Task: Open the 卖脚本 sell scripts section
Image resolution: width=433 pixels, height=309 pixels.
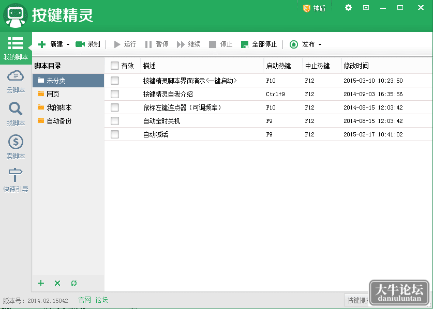Action: [16, 147]
